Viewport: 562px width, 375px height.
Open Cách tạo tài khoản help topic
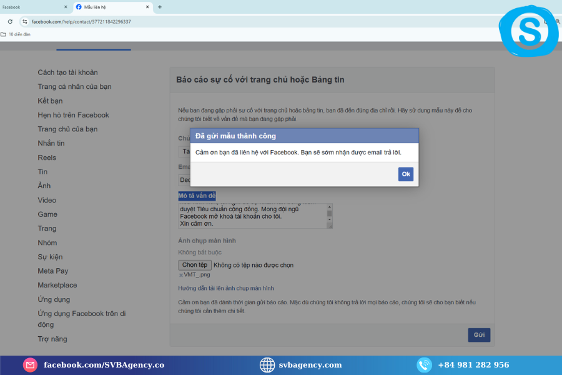67,72
